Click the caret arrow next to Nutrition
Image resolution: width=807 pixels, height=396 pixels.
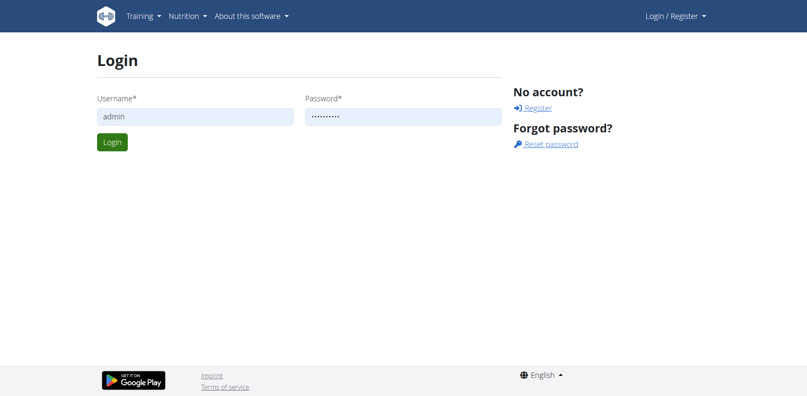205,16
